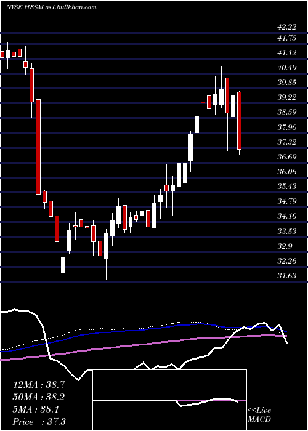
Task: Select the 36.06 price axis label
Action: 287,172
